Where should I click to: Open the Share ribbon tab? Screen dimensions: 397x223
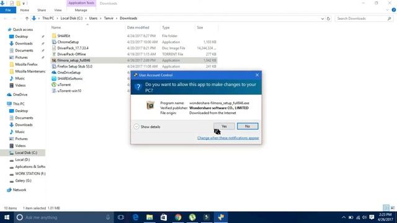coord(42,10)
